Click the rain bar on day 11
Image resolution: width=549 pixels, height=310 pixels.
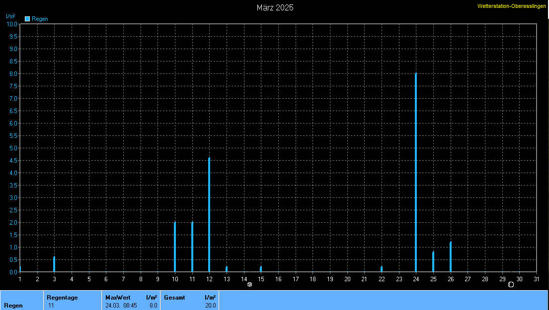[x=192, y=247]
